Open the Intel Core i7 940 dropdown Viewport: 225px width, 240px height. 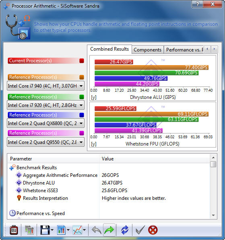coord(45,86)
